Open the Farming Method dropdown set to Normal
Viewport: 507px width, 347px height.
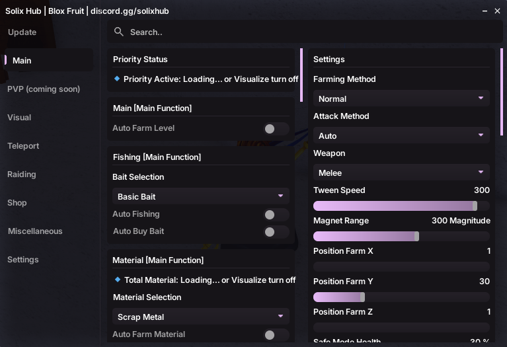pos(401,98)
